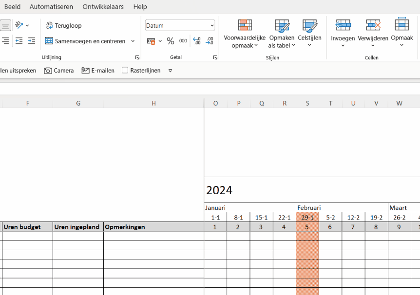
Task: Click the decrease indent icon
Action: [x=19, y=41]
